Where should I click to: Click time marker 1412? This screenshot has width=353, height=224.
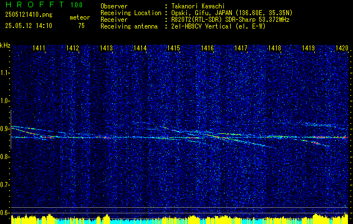point(72,48)
